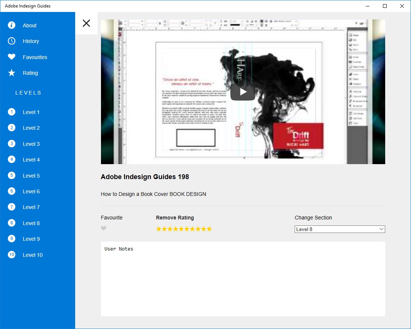The image size is (411, 329).
Task: Close the guide details with the X
Action: pyautogui.click(x=86, y=23)
